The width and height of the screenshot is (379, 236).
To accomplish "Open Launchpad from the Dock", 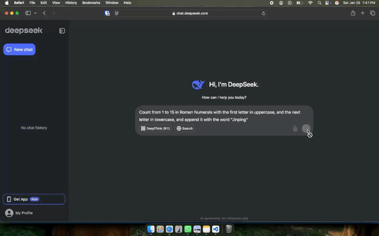I will pyautogui.click(x=160, y=229).
